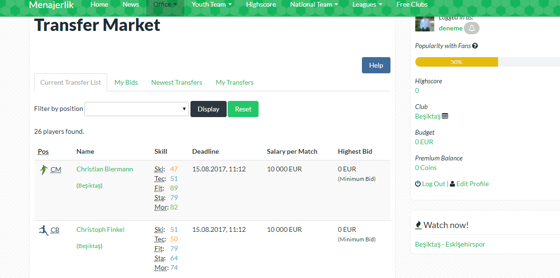The height and width of the screenshot is (278, 560).
Task: Click Christoph Finkel's Sta value 64
Action: 174,258
